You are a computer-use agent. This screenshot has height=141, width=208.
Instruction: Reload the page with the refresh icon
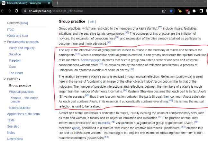16,11
